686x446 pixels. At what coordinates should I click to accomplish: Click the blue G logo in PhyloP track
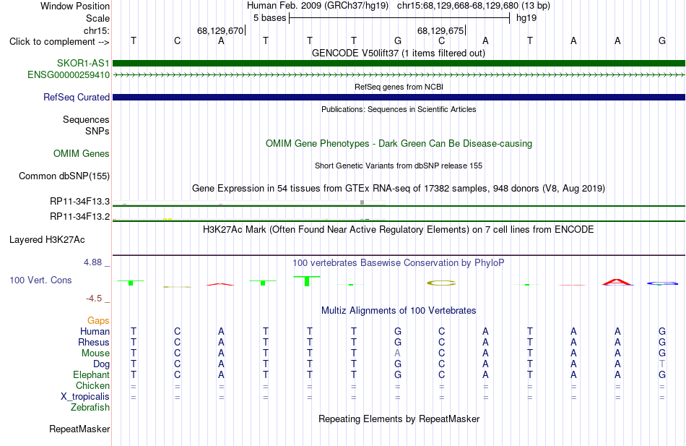pyautogui.click(x=662, y=283)
